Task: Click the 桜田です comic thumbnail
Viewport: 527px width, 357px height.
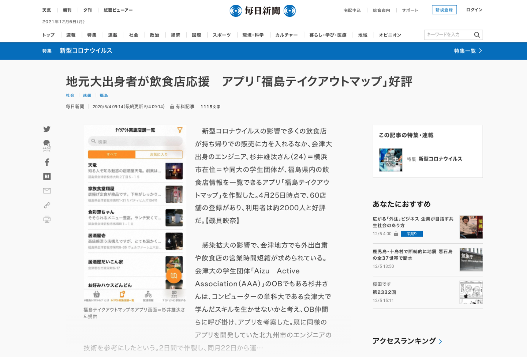Action: coord(471,293)
